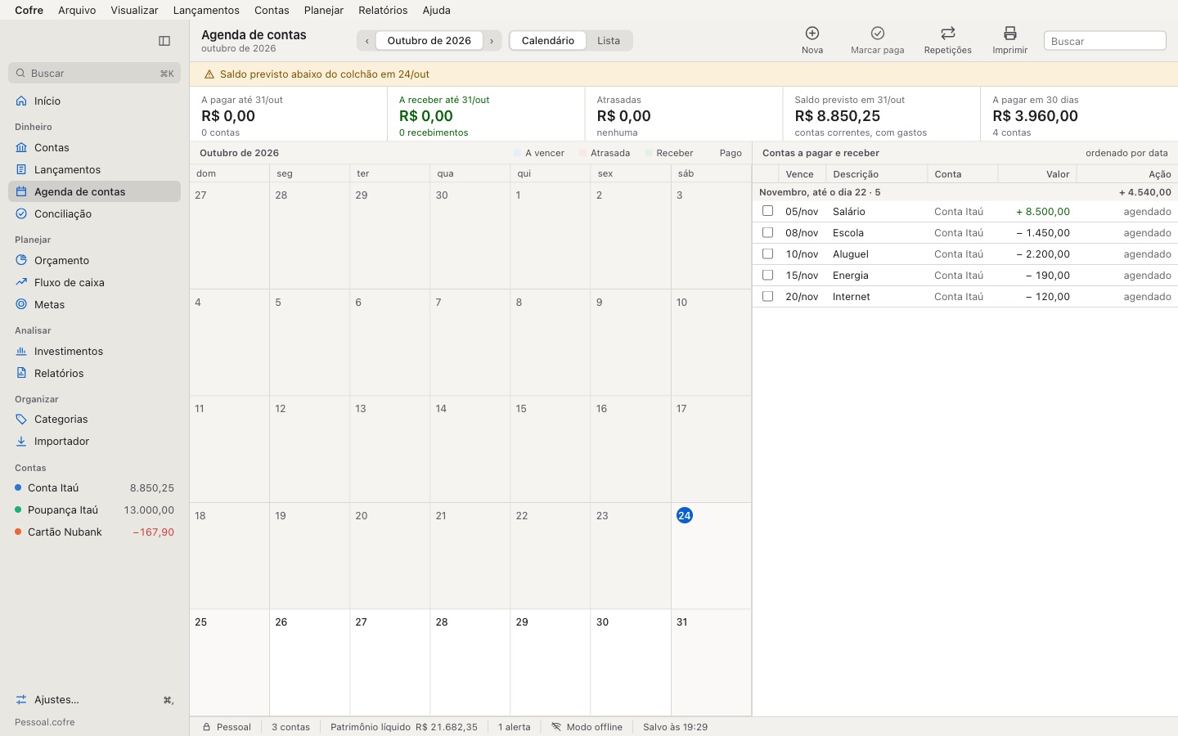Click the toolbar Buscar search field
This screenshot has width=1178, height=736.
point(1105,41)
